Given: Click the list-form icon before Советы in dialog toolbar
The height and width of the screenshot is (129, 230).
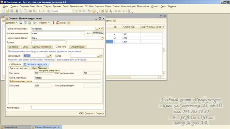Looking at the screenshot, I should tap(52, 23).
